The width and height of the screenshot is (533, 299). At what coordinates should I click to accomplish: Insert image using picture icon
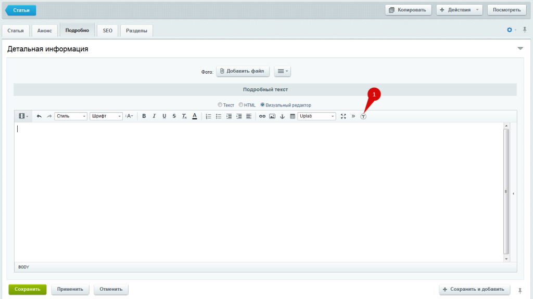tap(272, 116)
